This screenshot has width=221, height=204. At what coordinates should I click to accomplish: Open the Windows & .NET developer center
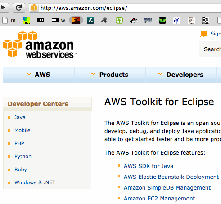point(35,182)
